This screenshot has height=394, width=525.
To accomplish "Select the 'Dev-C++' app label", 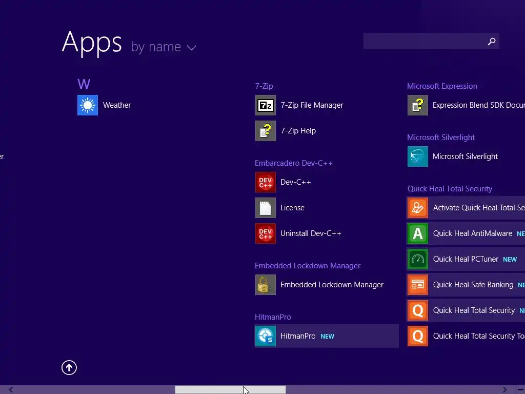I will 296,182.
